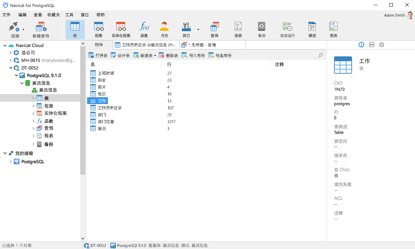415x249 pixels.
Task: Click the search magnifier in object list
Action: 321,55
